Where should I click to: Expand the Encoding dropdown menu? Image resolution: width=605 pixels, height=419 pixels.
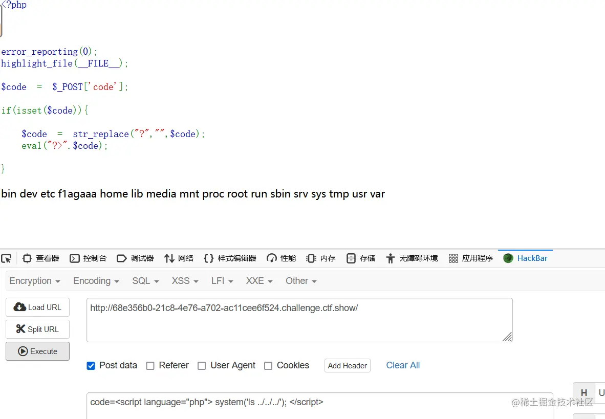(x=96, y=281)
